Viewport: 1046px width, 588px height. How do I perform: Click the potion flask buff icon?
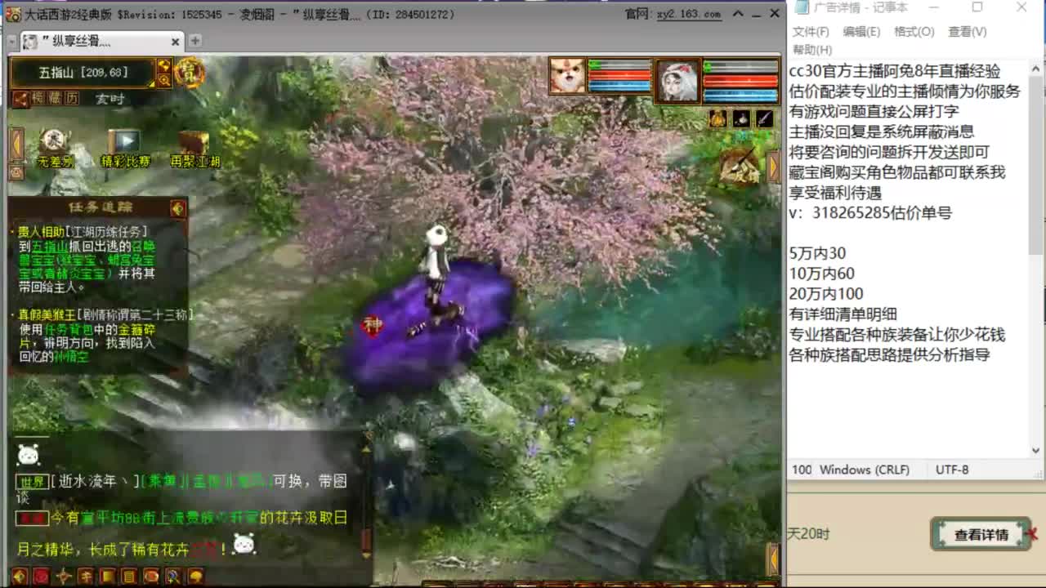[x=741, y=118]
